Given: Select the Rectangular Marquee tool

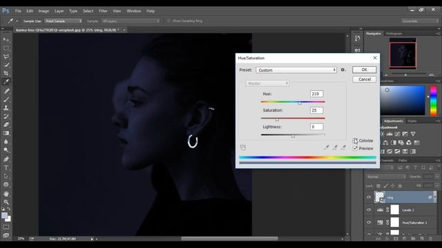Looking at the screenshot, I should coord(6,48).
